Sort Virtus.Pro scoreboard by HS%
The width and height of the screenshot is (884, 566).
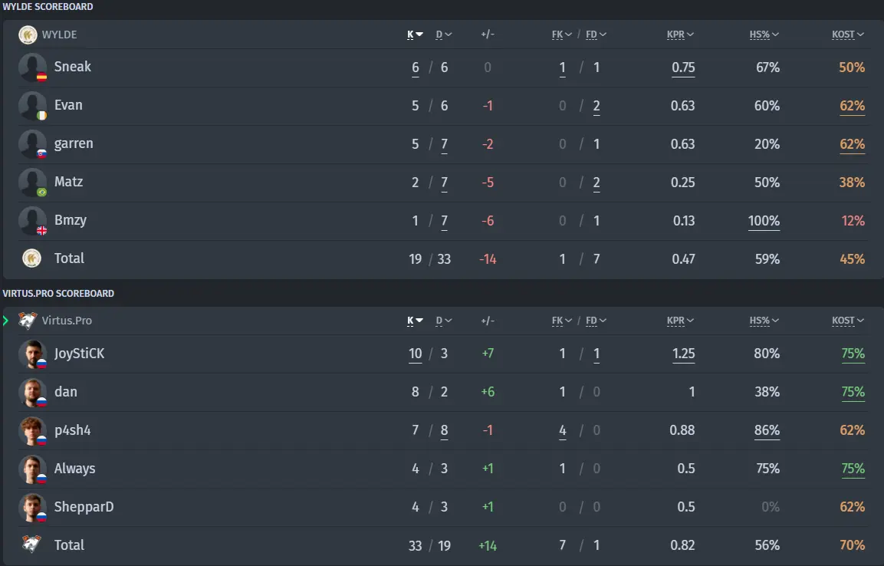[764, 321]
